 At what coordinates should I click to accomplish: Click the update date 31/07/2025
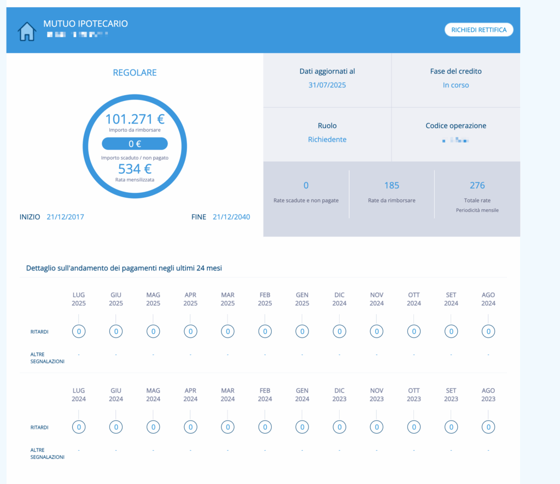(x=327, y=85)
